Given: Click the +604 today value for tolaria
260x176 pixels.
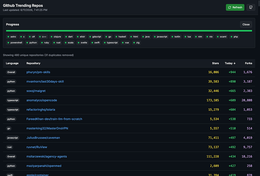Looking at the screenshot, I should (232, 109).
